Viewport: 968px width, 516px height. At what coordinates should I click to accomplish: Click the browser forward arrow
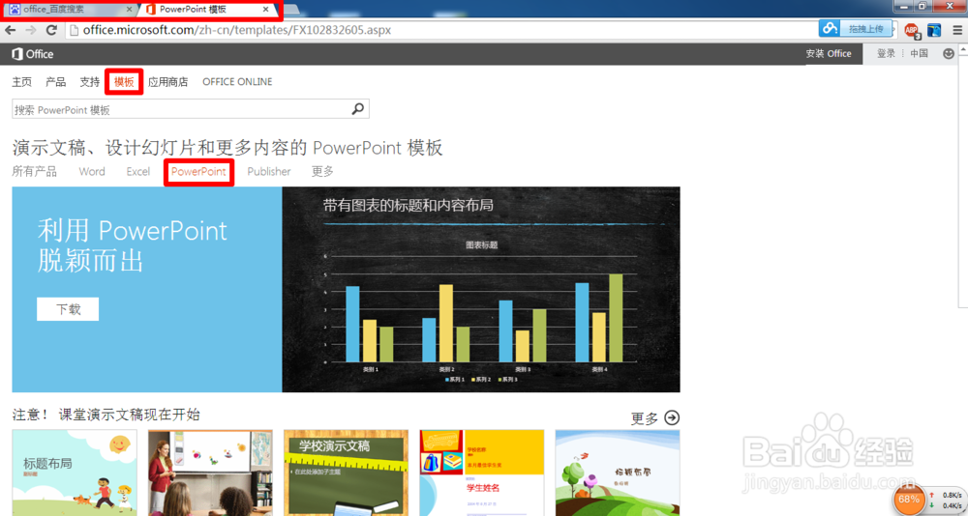click(31, 30)
